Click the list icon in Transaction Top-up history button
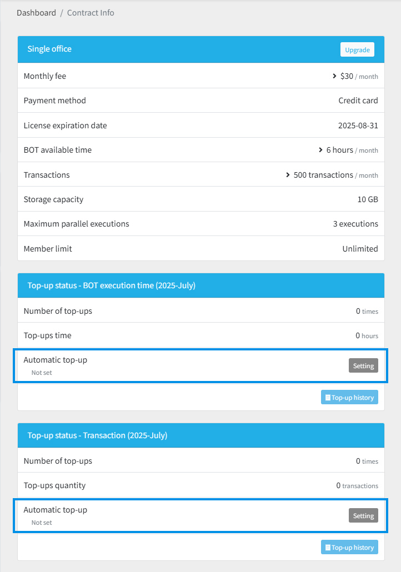 tap(328, 547)
